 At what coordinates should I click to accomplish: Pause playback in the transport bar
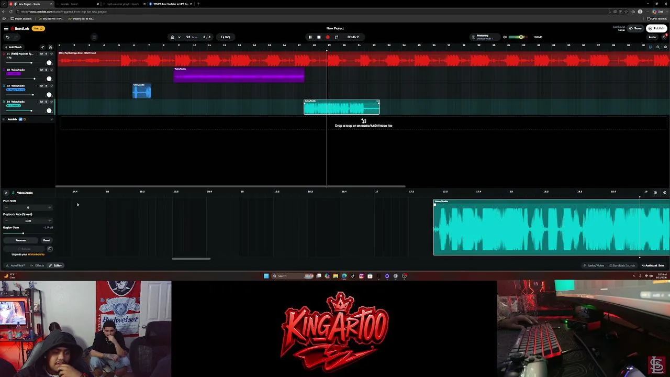(x=310, y=37)
